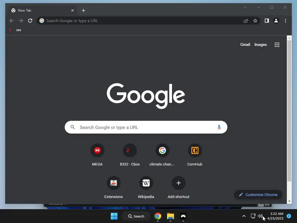The width and height of the screenshot is (297, 223).
Task: Open the Images link
Action: [260, 44]
